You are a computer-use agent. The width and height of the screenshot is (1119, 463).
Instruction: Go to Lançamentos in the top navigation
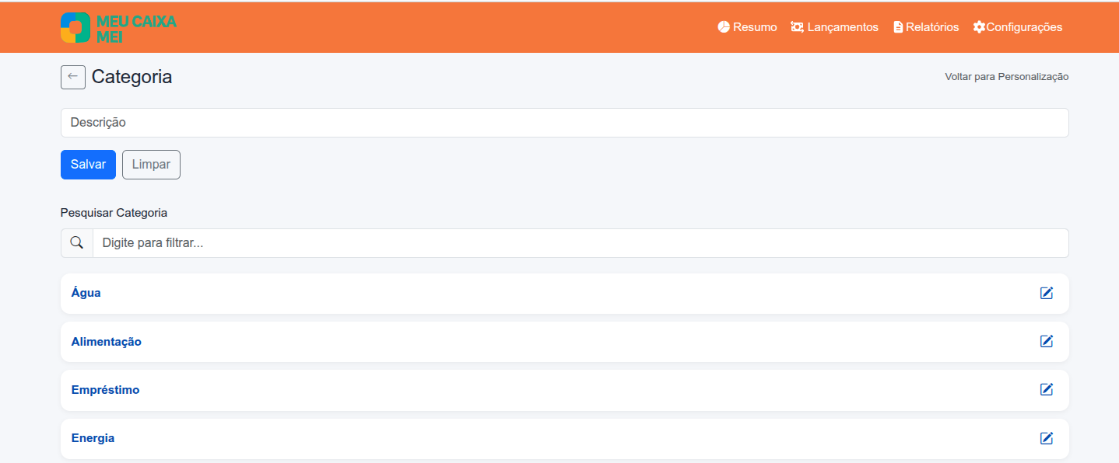834,27
